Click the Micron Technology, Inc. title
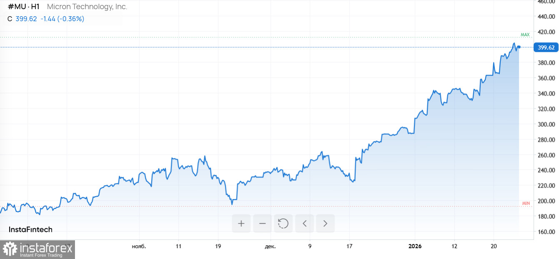 tap(87, 7)
